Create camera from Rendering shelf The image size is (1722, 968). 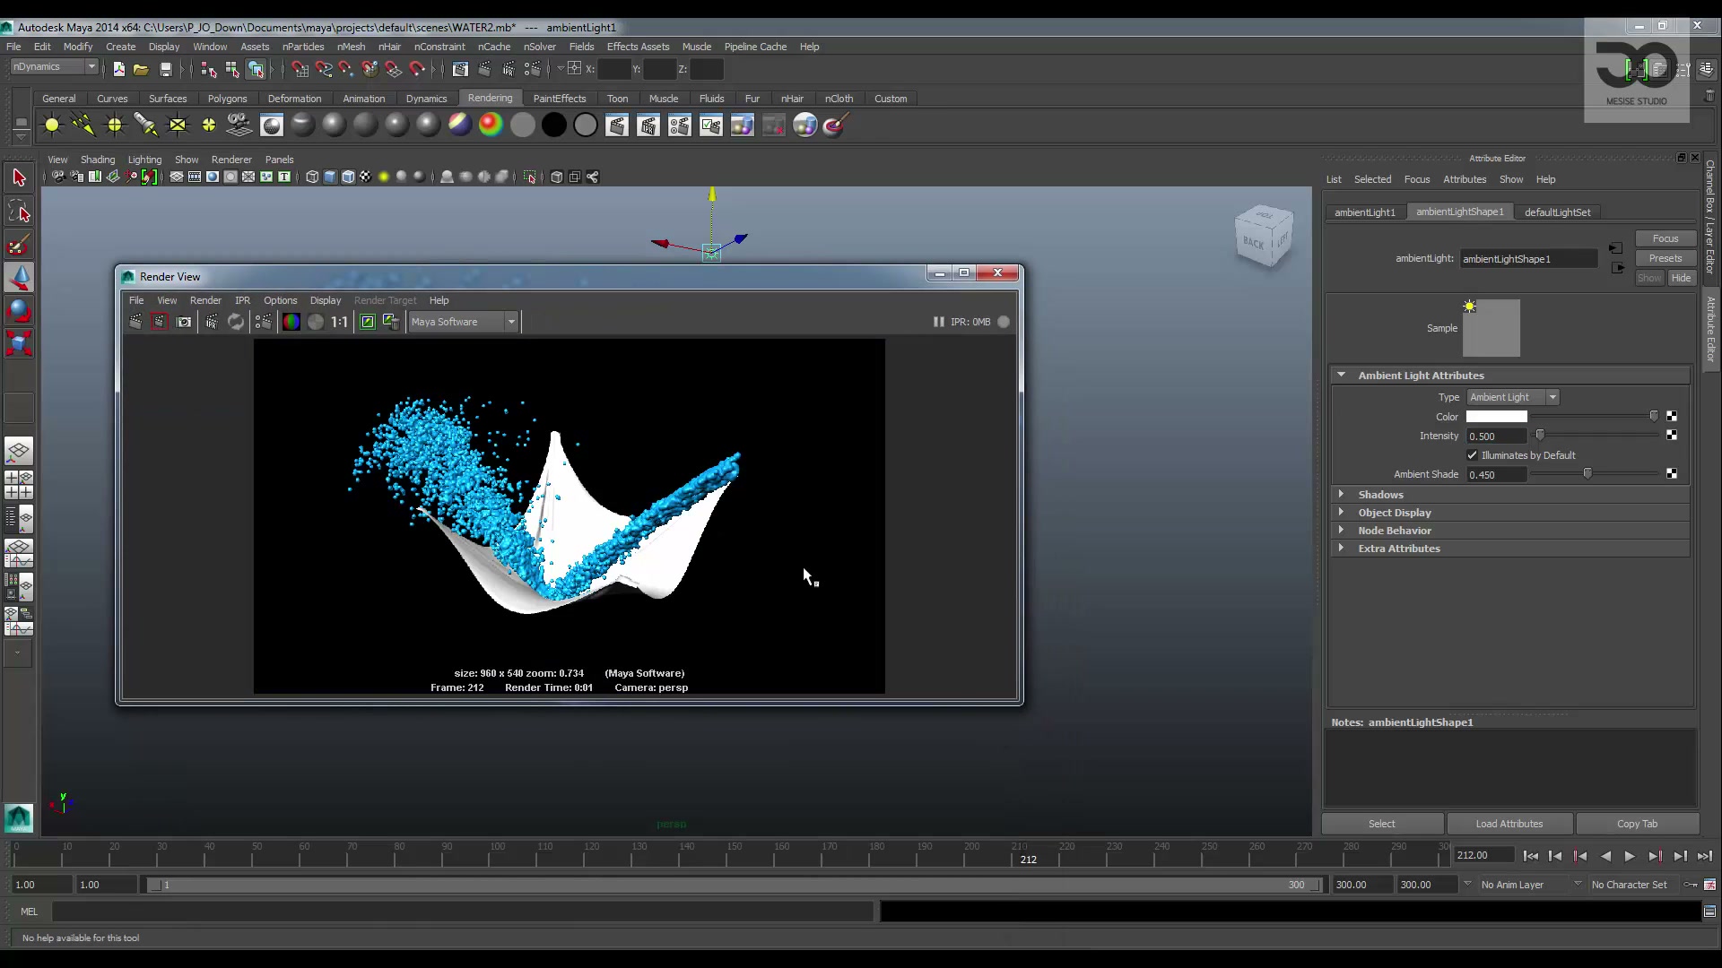click(239, 125)
